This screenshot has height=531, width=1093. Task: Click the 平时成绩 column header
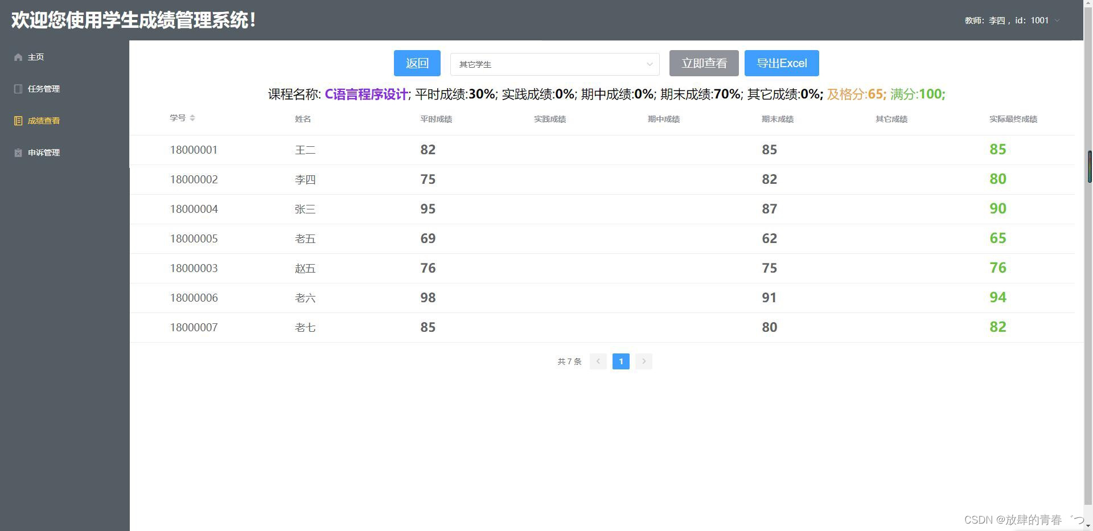click(436, 119)
